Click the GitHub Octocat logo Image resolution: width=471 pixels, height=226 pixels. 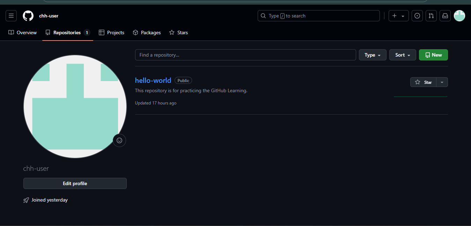(x=28, y=16)
